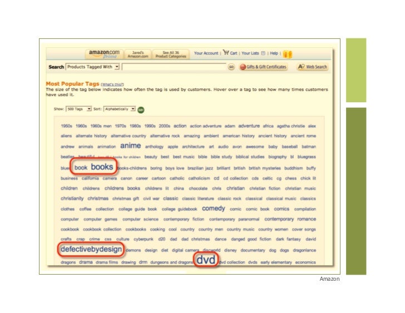405x313 pixels.
Task: Select the "chick lit" tag
Action: tap(308, 178)
